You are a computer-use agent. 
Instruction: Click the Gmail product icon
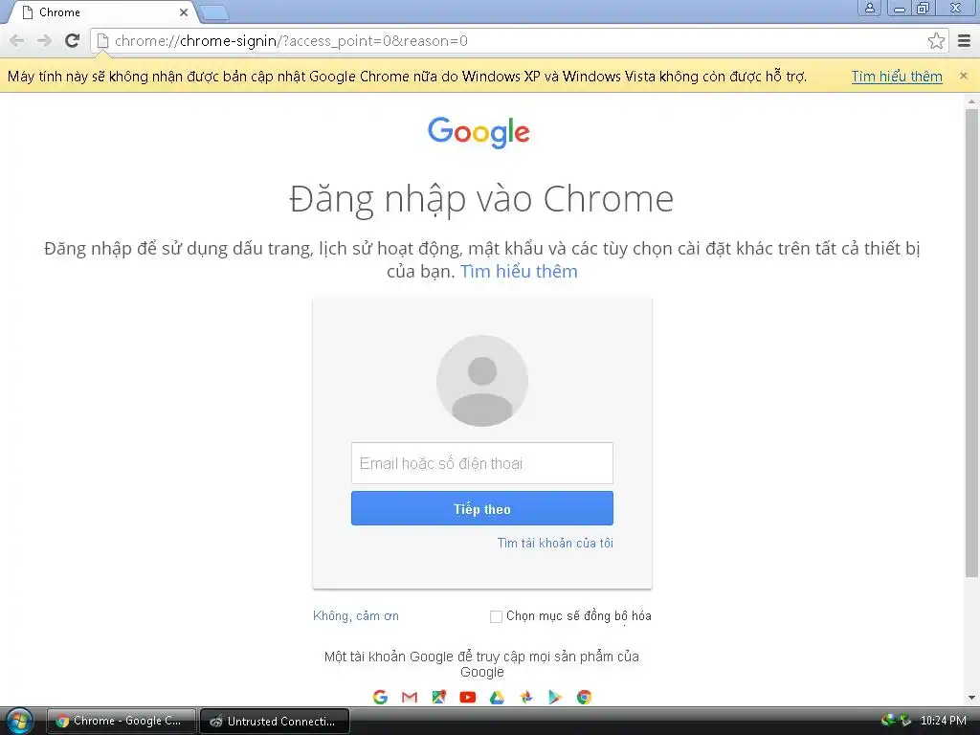tap(410, 697)
